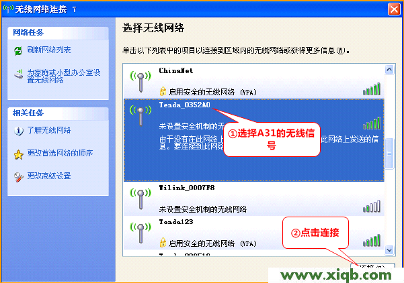Click the star icon for preferred networks

(x=19, y=154)
